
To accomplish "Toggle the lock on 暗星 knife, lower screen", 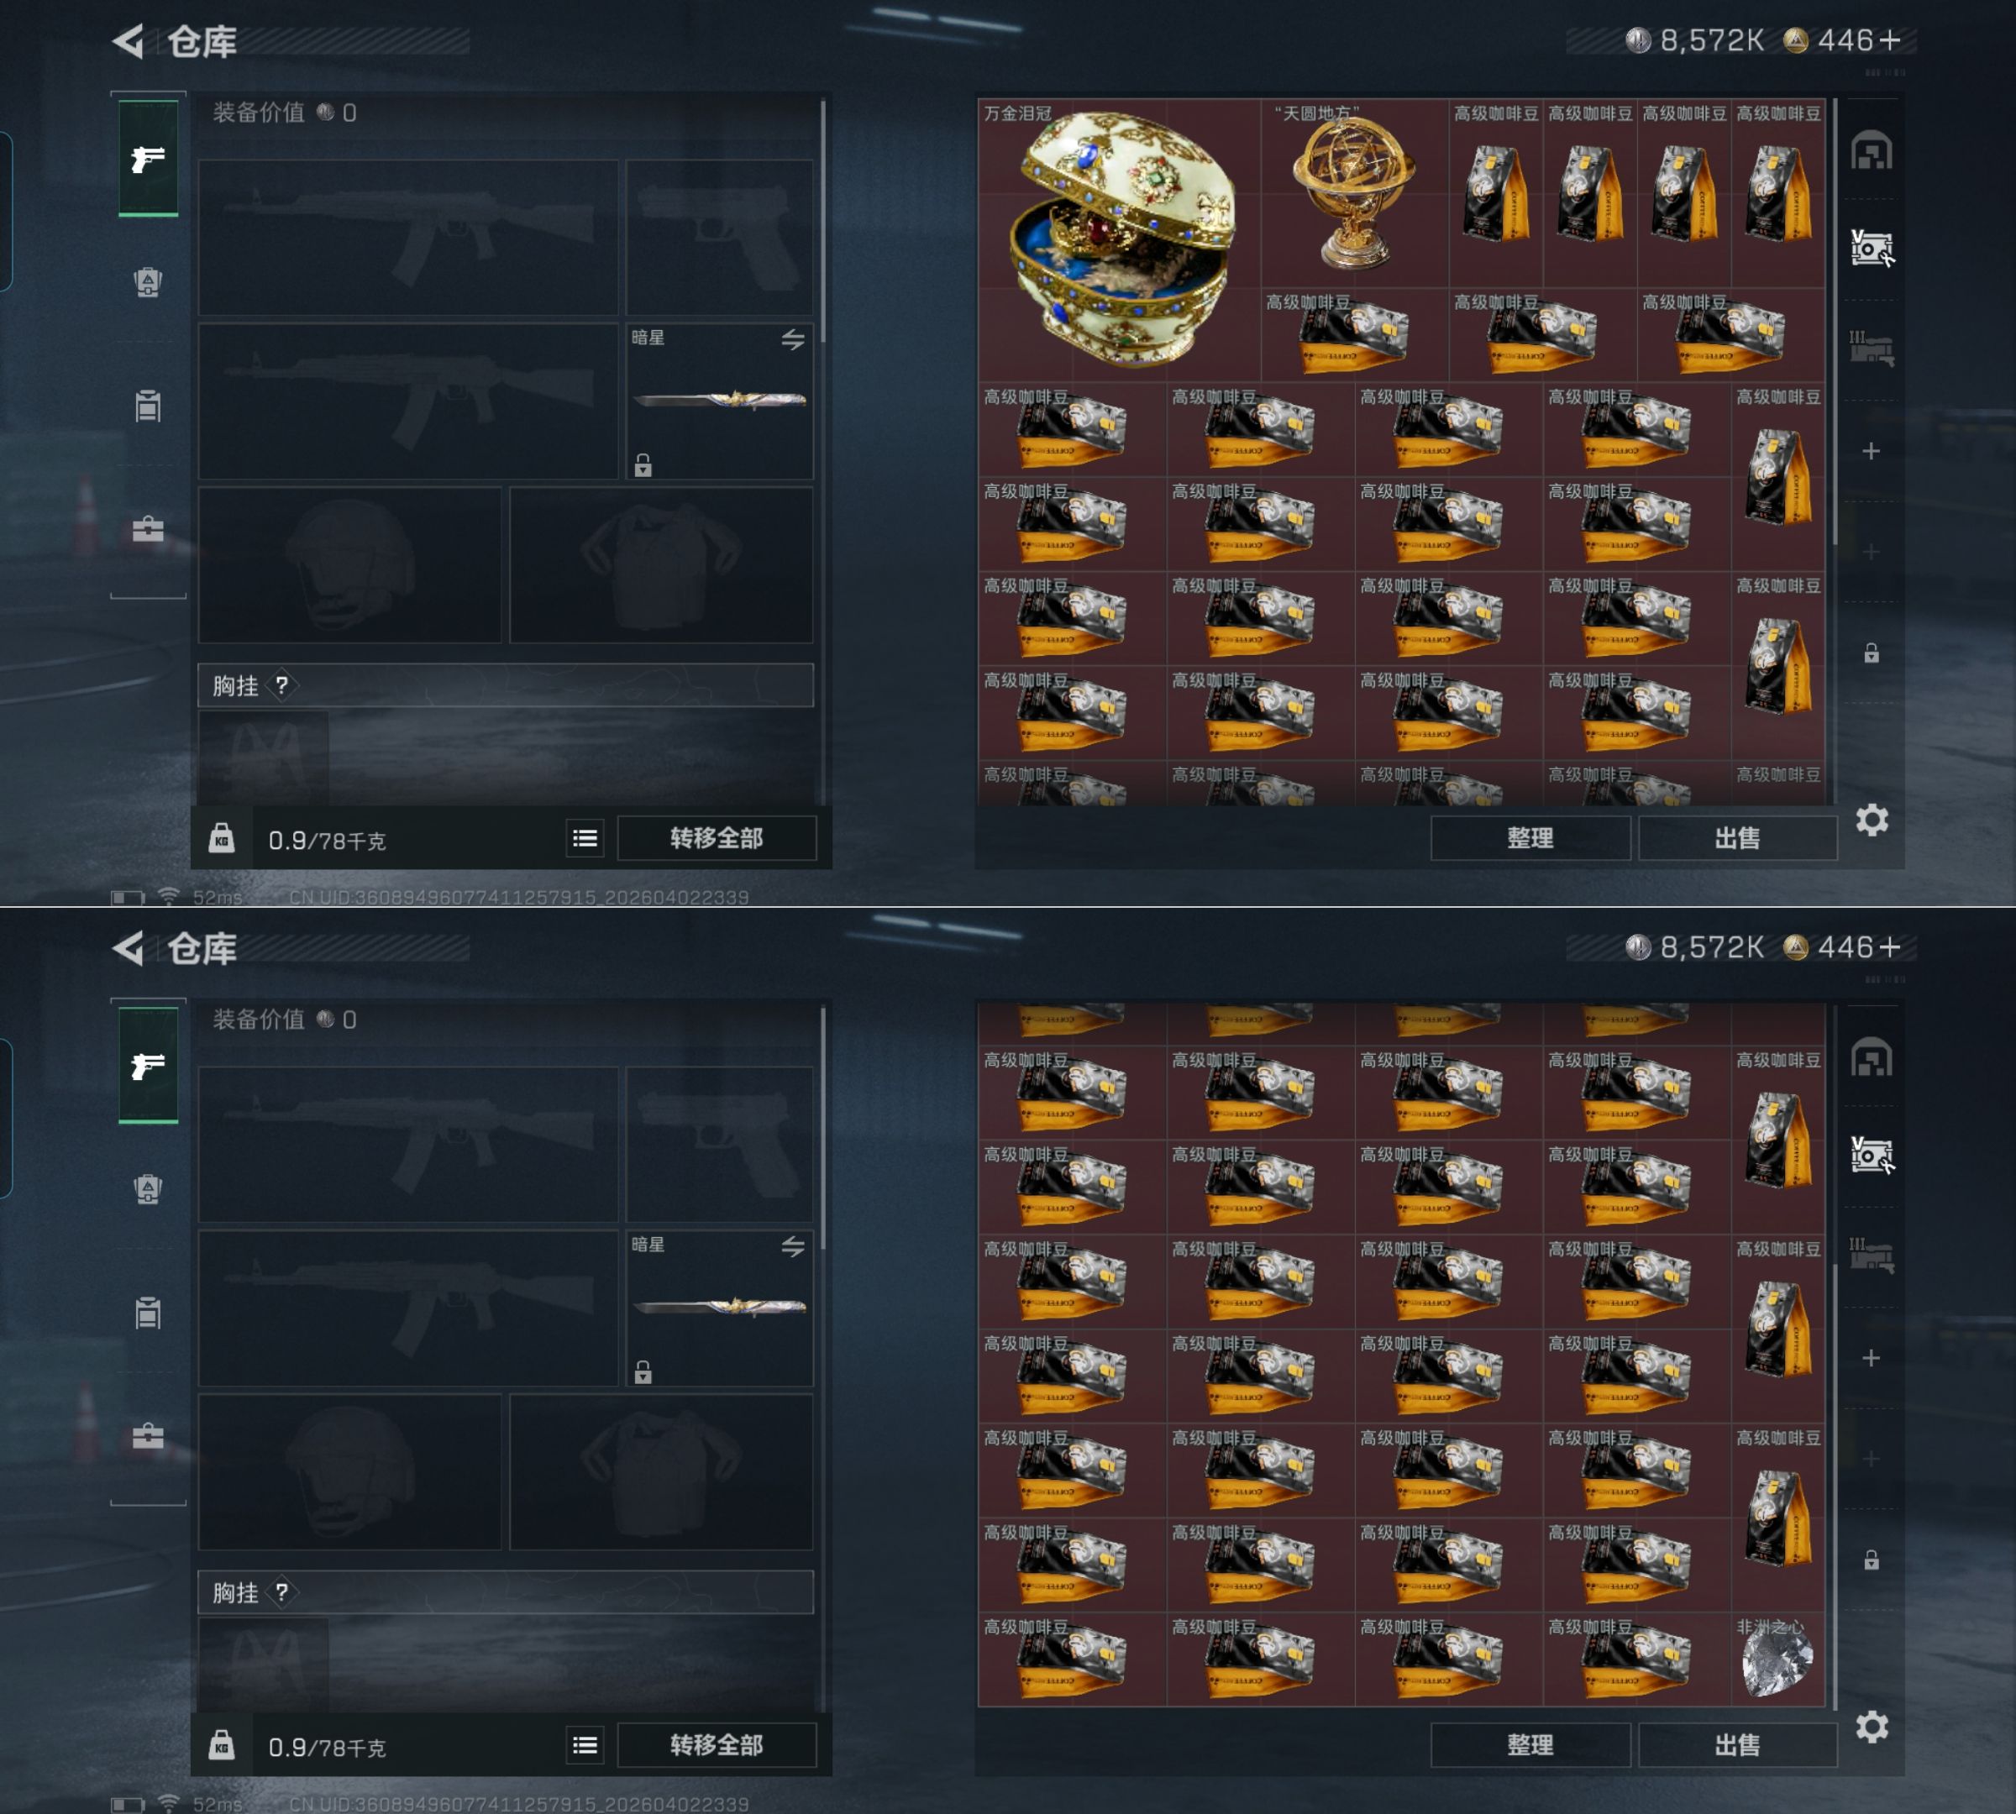I will 643,1372.
